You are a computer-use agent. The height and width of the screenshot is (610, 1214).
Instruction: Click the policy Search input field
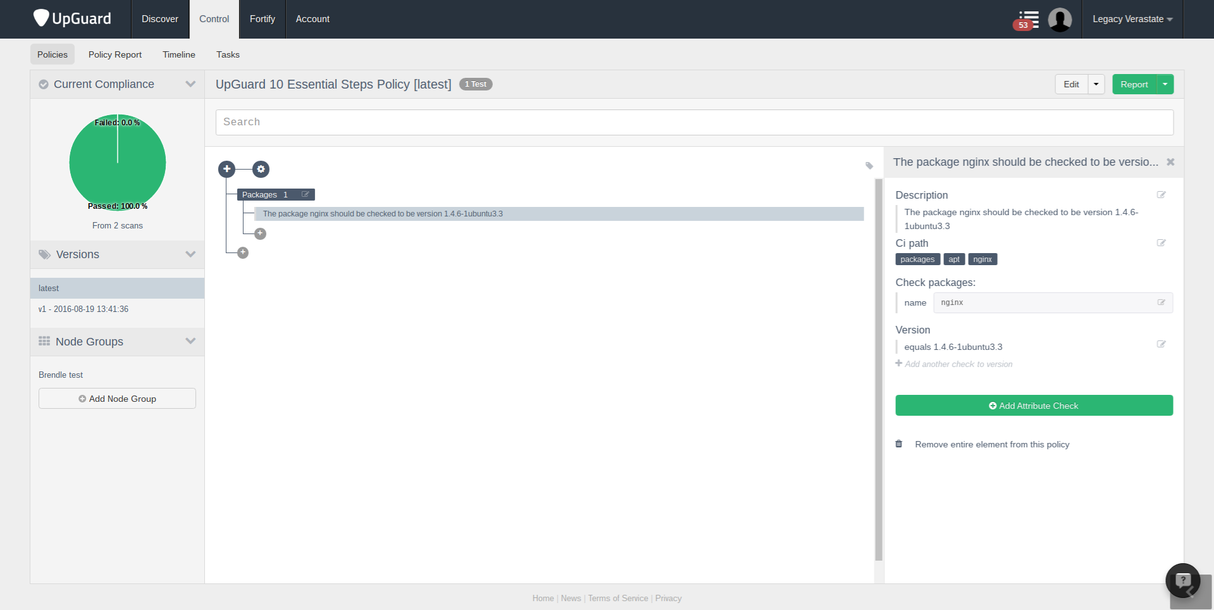[694, 122]
